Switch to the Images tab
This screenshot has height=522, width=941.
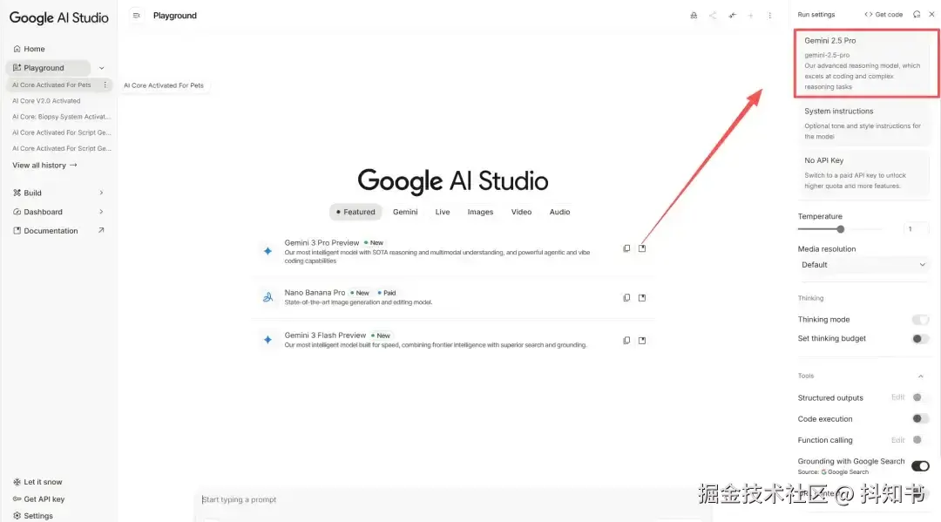(480, 212)
